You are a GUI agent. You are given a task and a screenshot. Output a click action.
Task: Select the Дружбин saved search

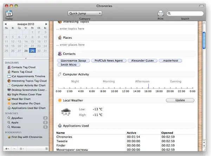17,118
